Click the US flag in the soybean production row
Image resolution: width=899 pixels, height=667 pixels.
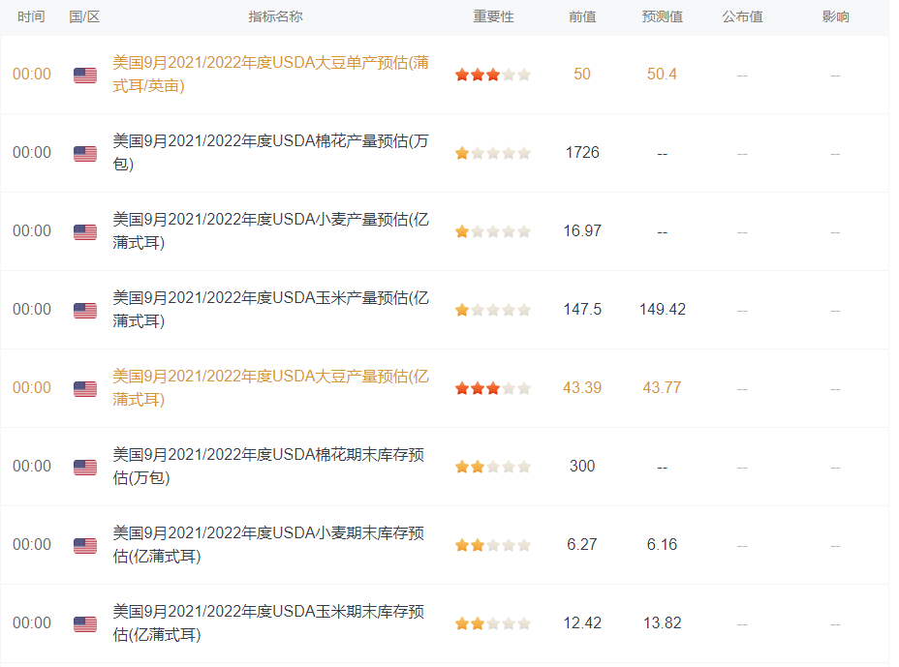(x=85, y=389)
